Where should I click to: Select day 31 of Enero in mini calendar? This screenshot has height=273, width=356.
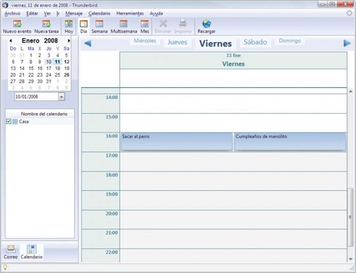coord(49,81)
